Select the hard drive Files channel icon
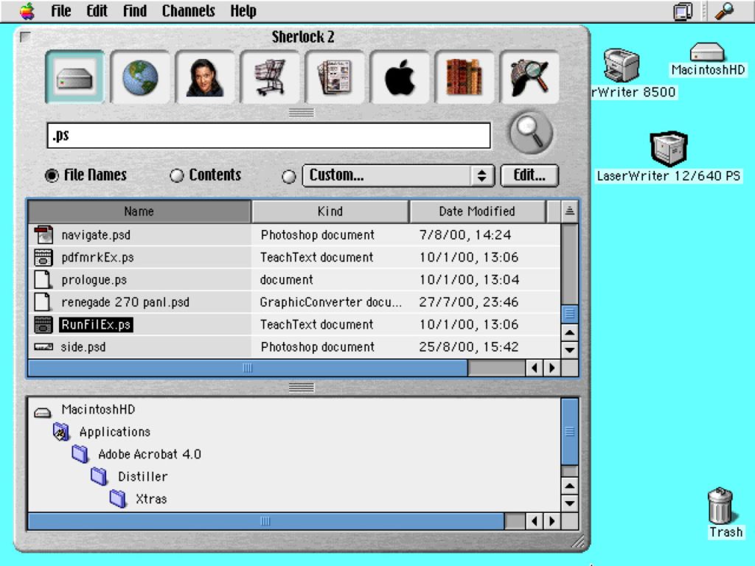This screenshot has height=566, width=755. [x=74, y=77]
